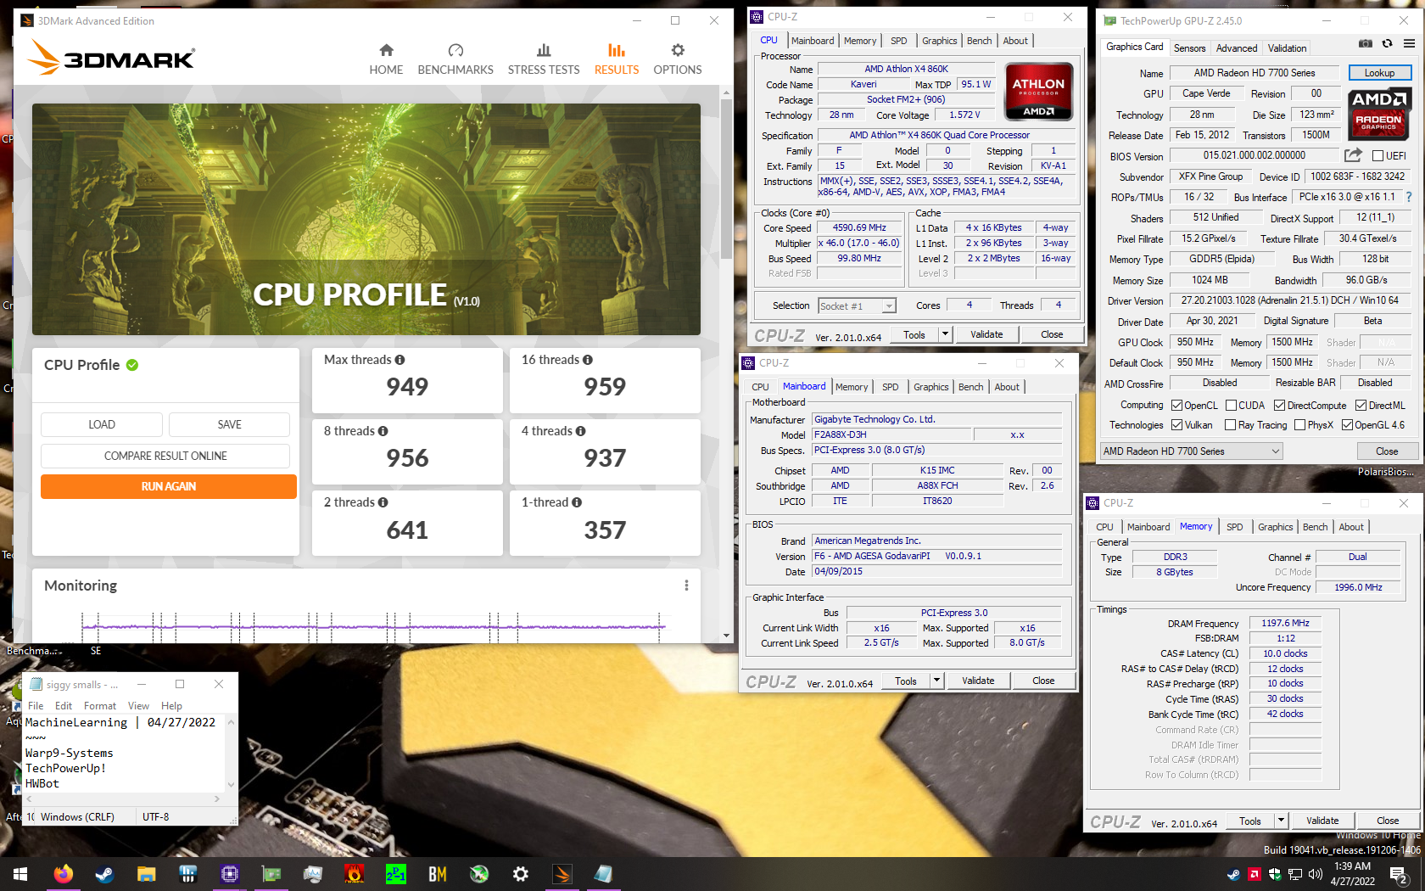This screenshot has height=891, width=1425.
Task: Open Notepad taskbar icon
Action: click(603, 874)
